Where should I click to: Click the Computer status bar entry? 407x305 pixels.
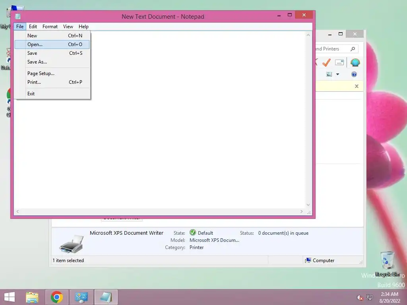click(320, 261)
